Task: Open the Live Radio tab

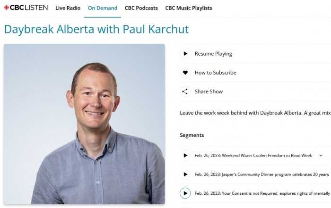Action: pos(68,8)
